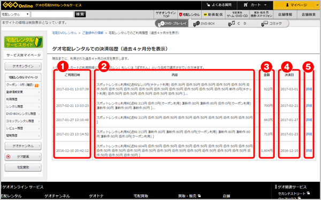Open footer 買取・販売 link
Screen dimensions: 321x200
pos(189,196)
